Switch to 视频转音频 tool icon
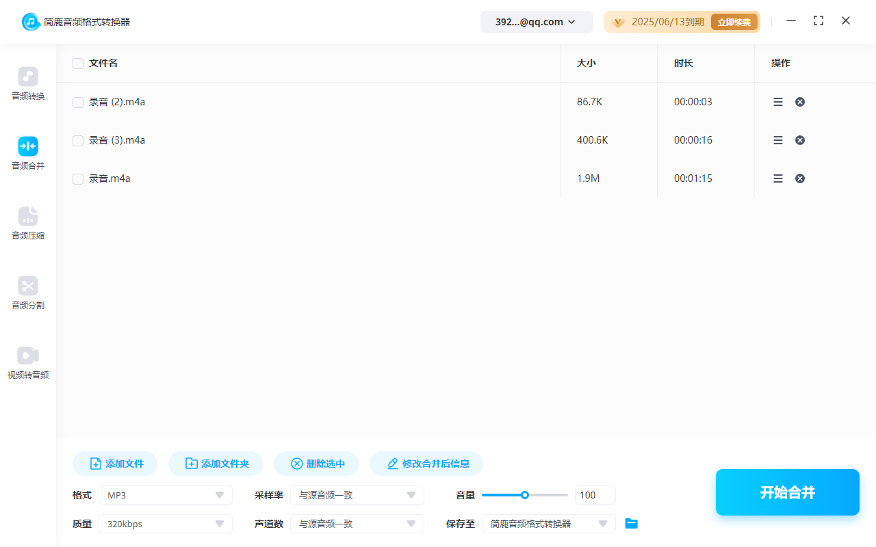 tap(28, 356)
